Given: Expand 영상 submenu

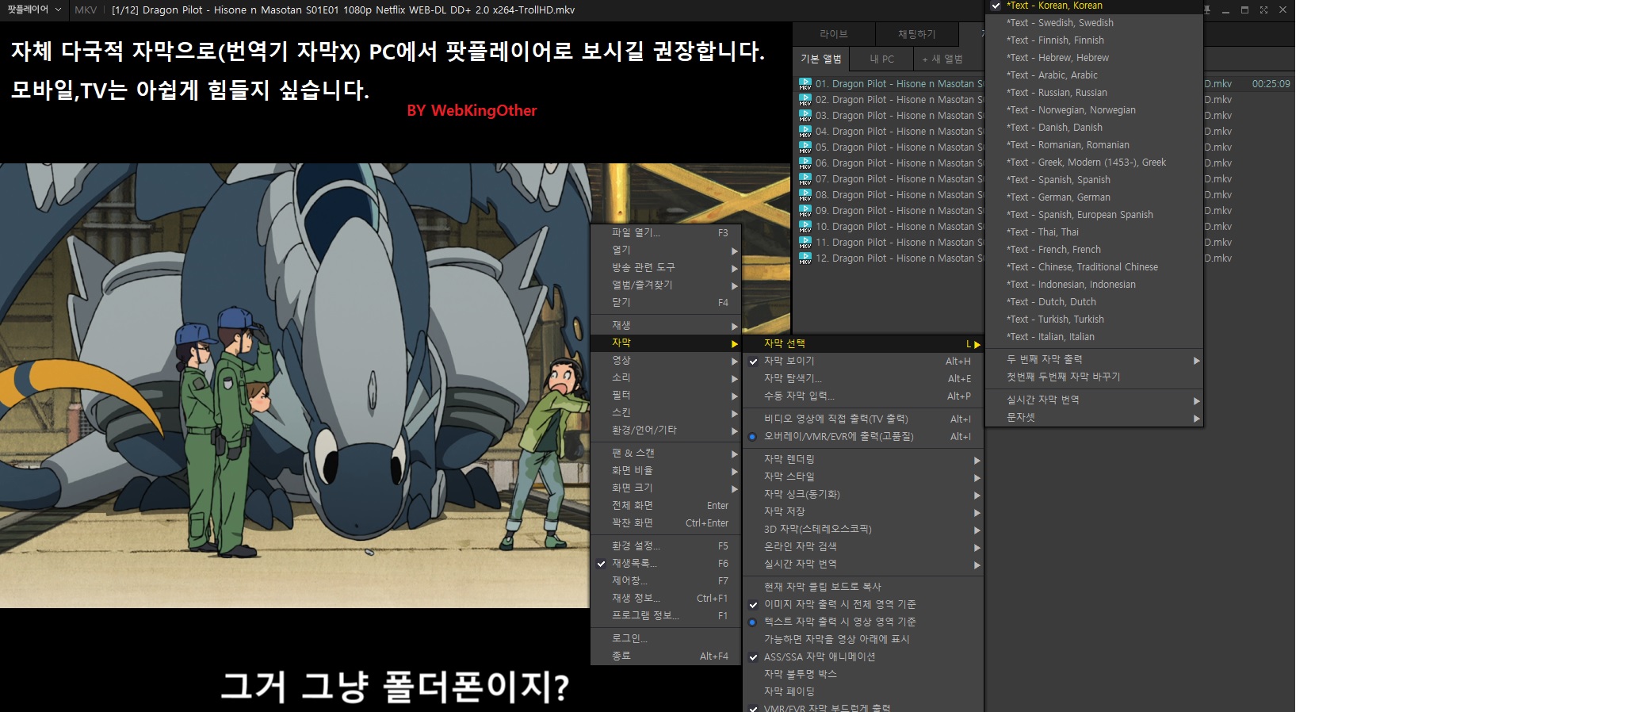Looking at the screenshot, I should point(666,360).
